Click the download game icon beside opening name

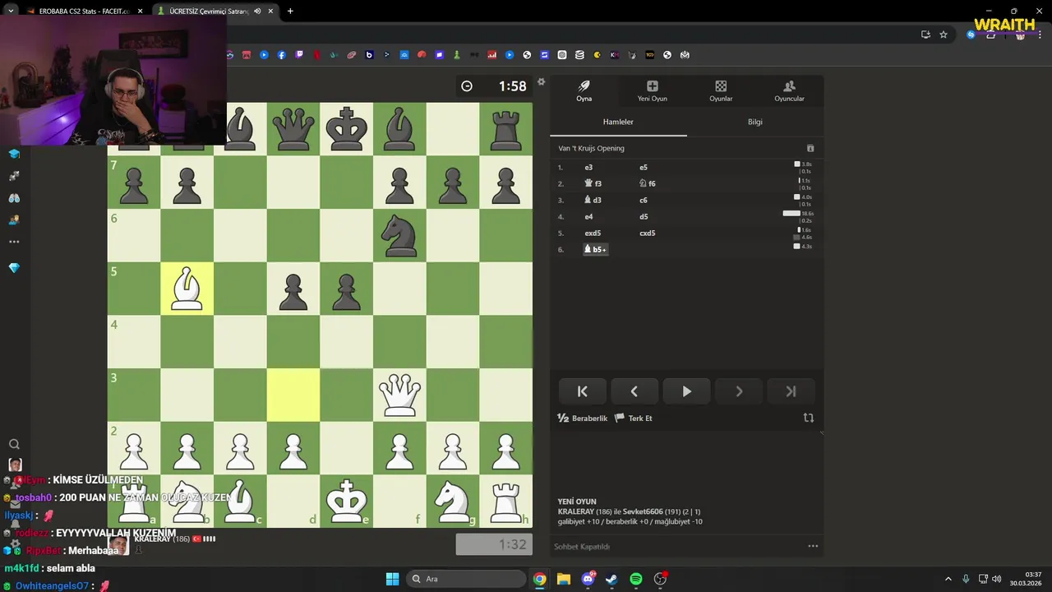click(x=810, y=148)
